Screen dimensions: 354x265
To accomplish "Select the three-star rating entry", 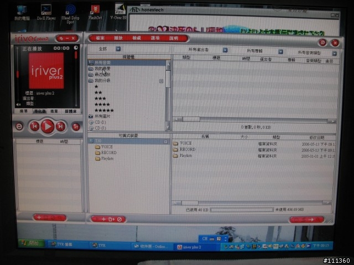I will click(x=100, y=98).
